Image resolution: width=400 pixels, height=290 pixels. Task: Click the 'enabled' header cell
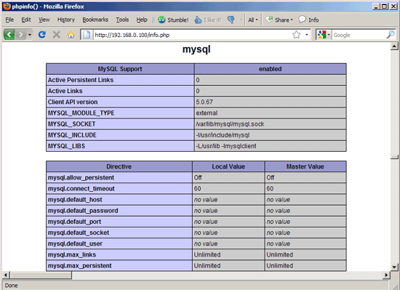[270, 69]
